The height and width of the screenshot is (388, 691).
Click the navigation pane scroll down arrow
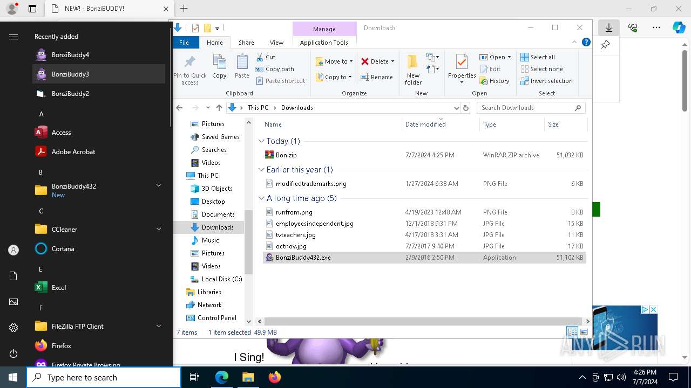click(x=249, y=322)
